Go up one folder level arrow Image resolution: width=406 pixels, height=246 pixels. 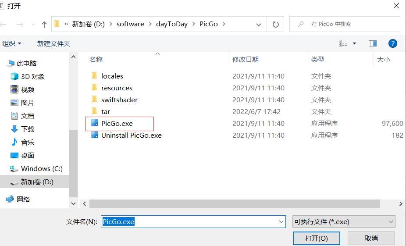point(44,25)
